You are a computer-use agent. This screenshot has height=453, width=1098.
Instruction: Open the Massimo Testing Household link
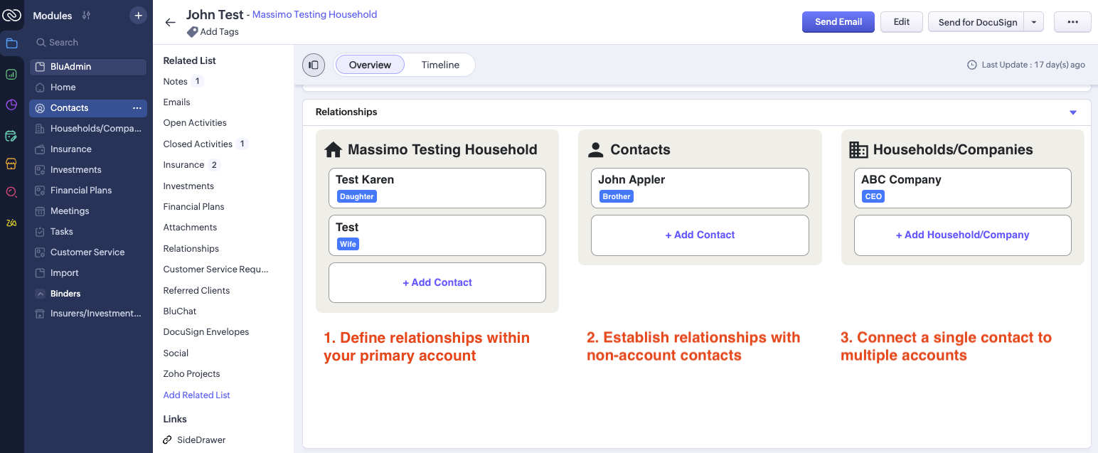click(314, 14)
